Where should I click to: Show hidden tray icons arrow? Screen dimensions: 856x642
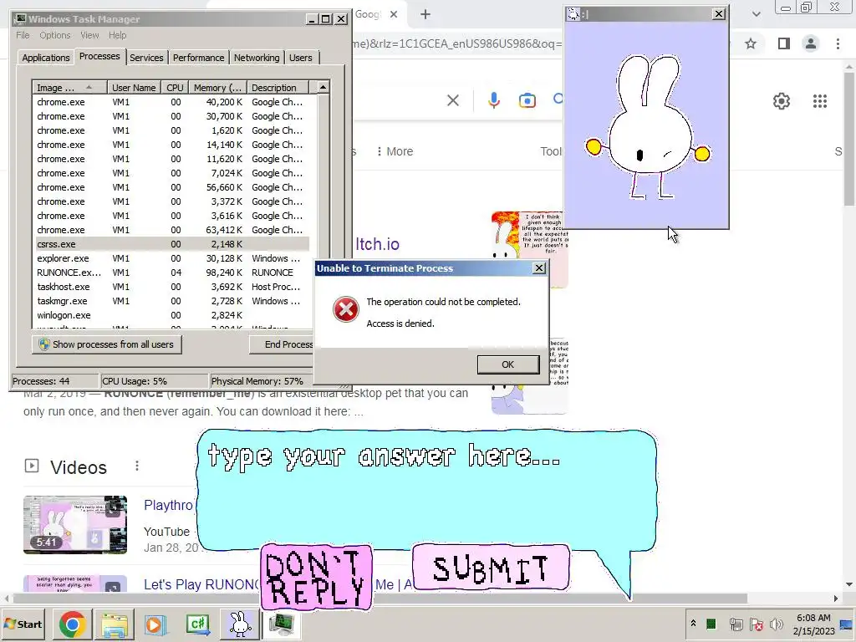pos(693,624)
